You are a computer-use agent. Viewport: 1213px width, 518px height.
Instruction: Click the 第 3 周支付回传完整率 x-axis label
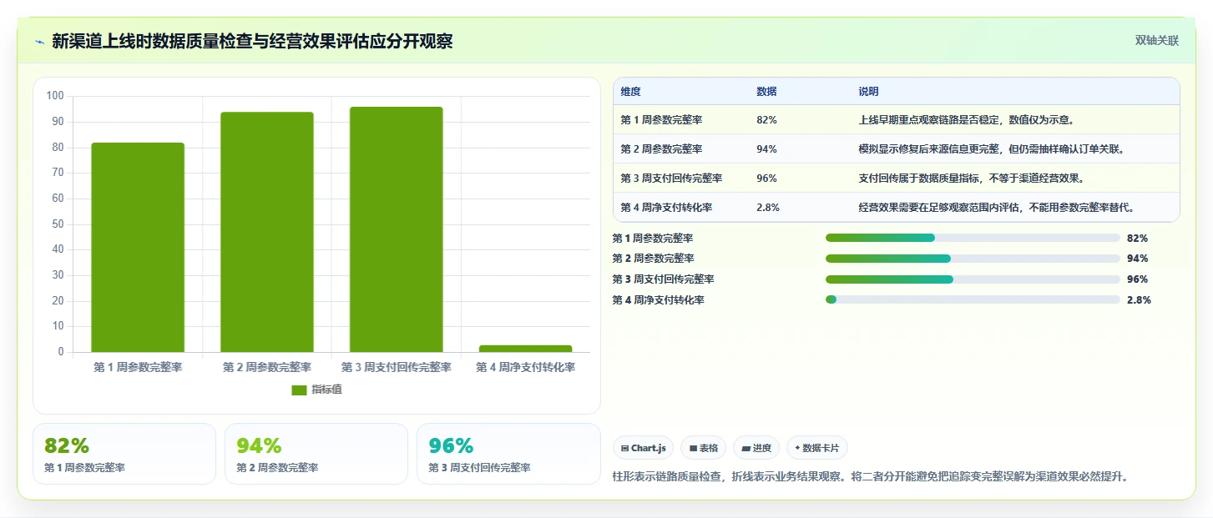[397, 367]
